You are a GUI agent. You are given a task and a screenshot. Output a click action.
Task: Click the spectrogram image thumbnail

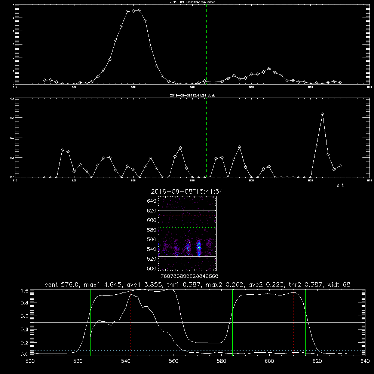point(187,233)
